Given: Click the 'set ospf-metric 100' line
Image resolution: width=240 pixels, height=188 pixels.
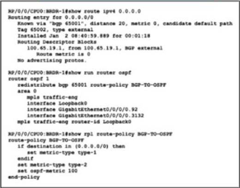Looking at the screenshot, I should (x=48, y=171).
